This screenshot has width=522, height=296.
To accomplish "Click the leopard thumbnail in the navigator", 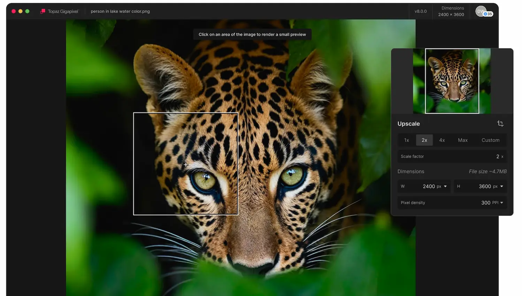I will (x=452, y=81).
